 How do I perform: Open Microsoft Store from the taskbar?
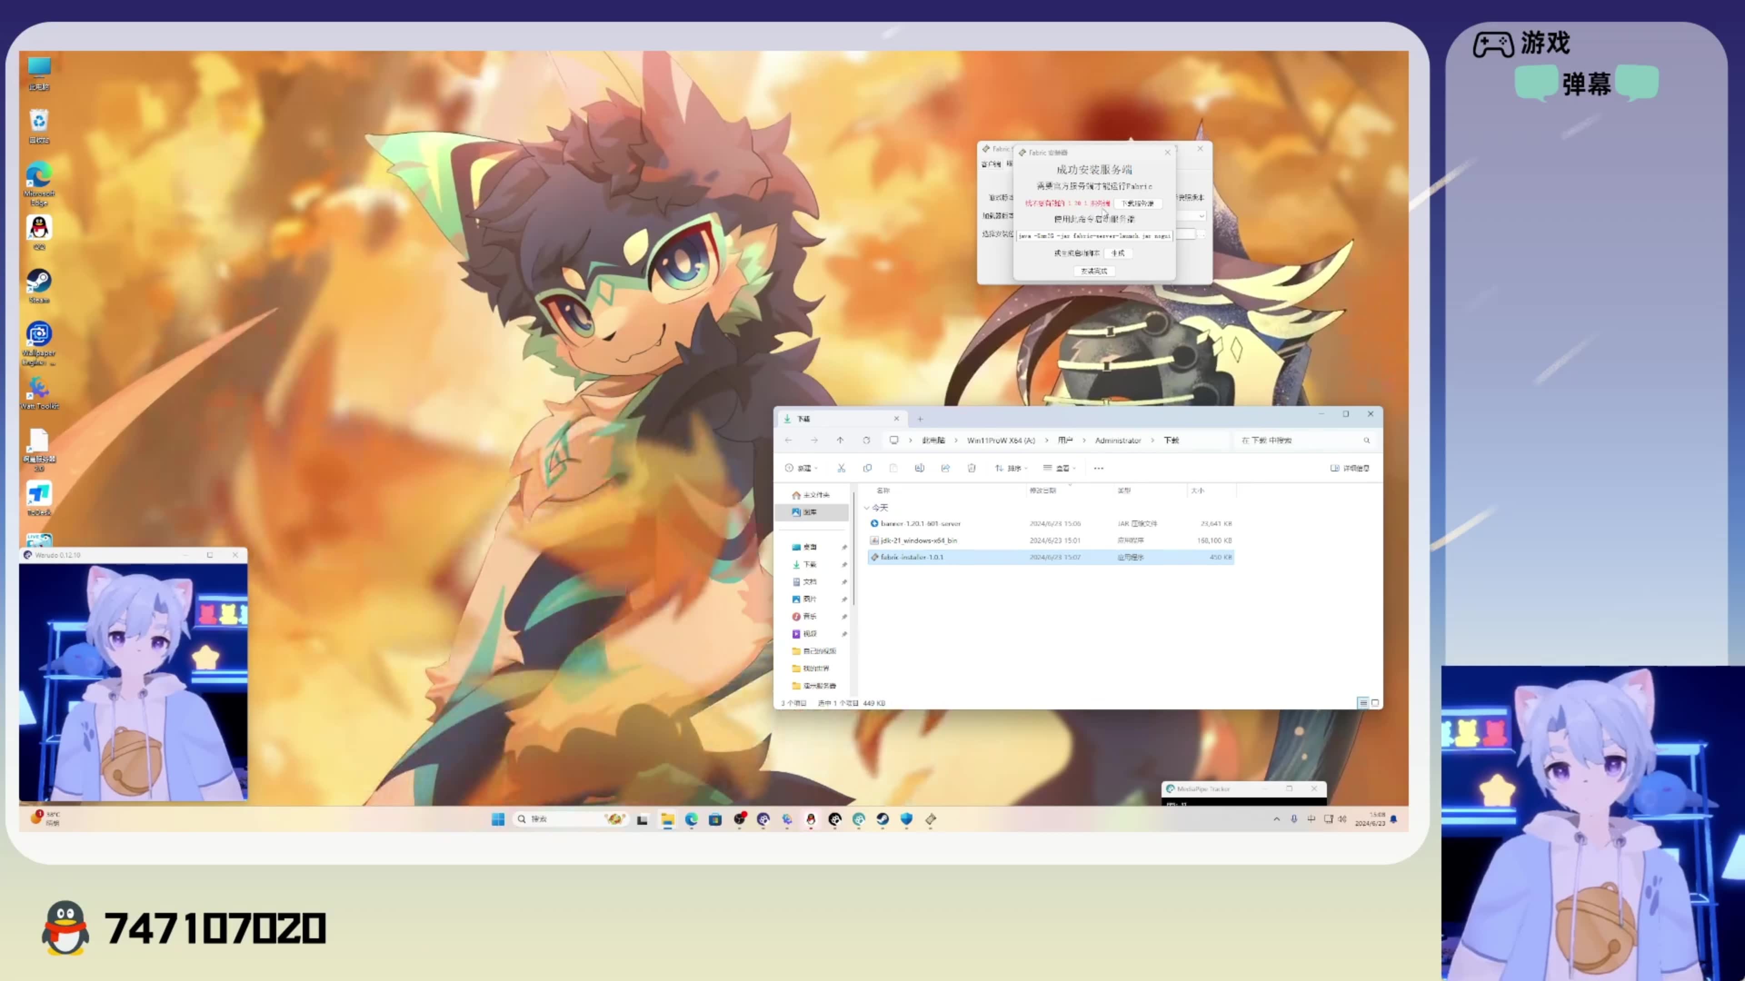pyautogui.click(x=715, y=819)
